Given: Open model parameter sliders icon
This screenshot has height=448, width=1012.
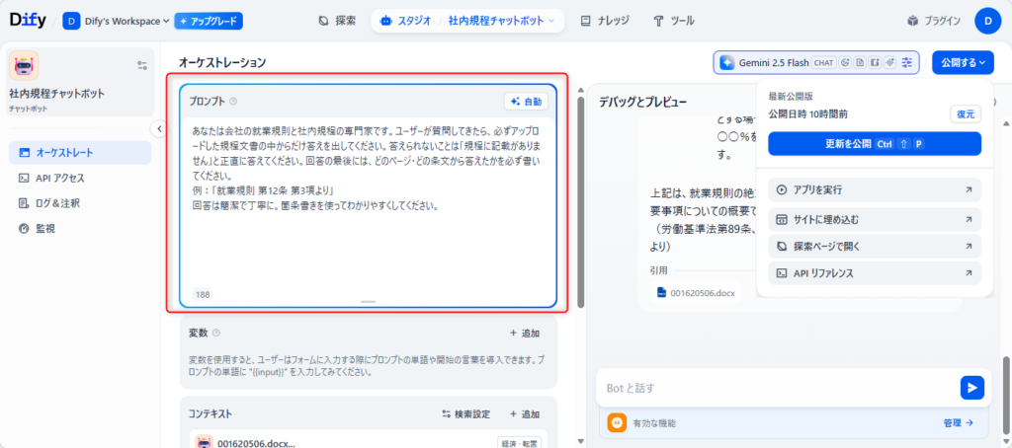Looking at the screenshot, I should 907,63.
